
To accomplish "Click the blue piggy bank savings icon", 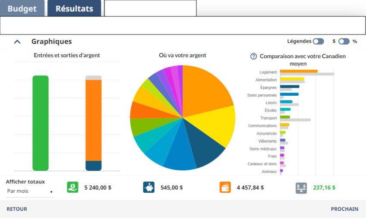I will 148,187.
